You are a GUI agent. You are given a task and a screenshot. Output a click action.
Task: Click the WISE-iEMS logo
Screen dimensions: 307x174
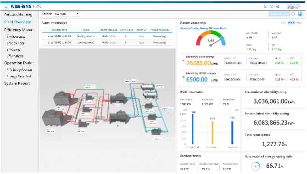pos(21,7)
